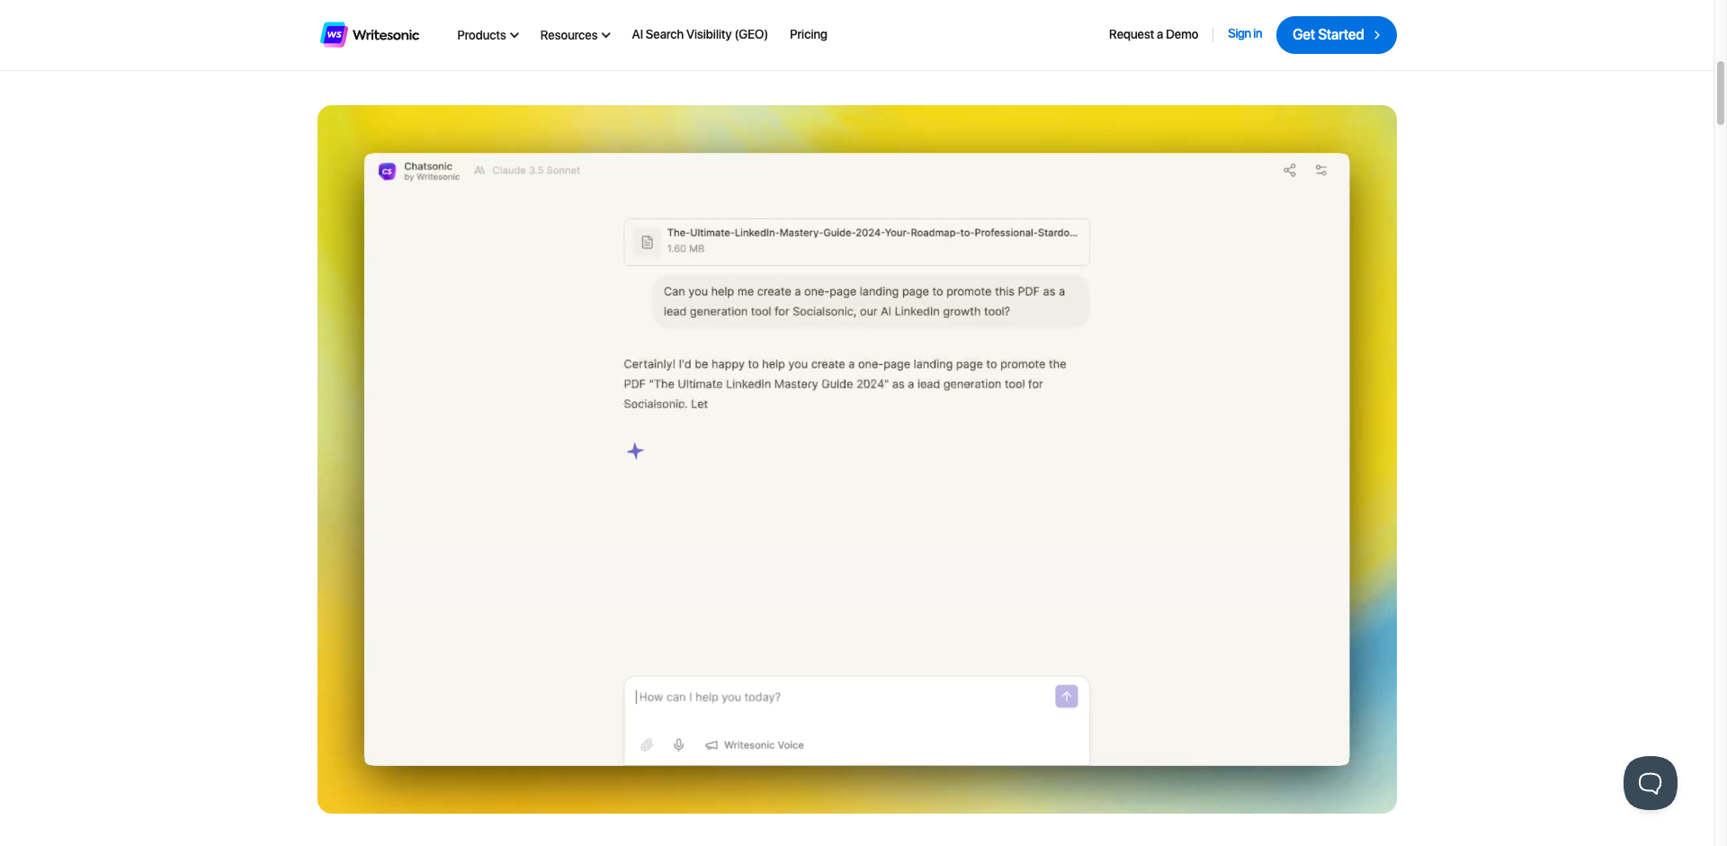Screen dimensions: 1727x846
Task: Click the paperclip attachment icon
Action: click(647, 745)
